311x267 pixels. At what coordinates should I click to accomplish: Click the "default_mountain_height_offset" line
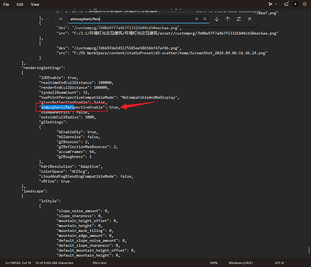tap(97, 251)
